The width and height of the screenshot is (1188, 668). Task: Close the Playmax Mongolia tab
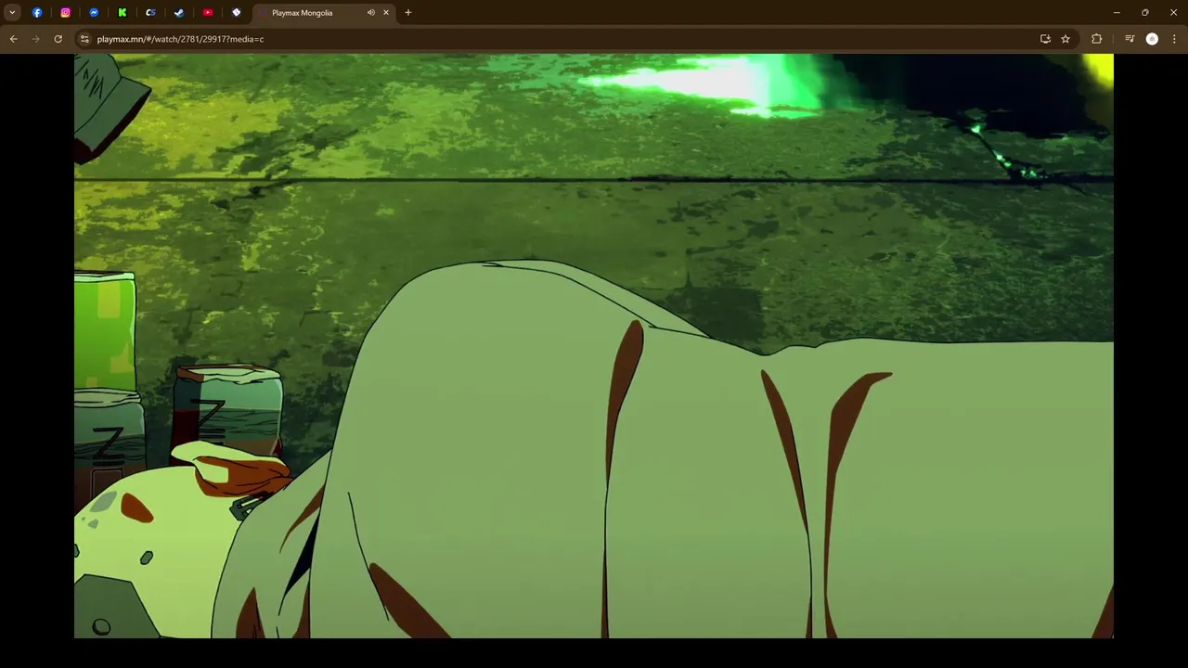[x=386, y=13]
